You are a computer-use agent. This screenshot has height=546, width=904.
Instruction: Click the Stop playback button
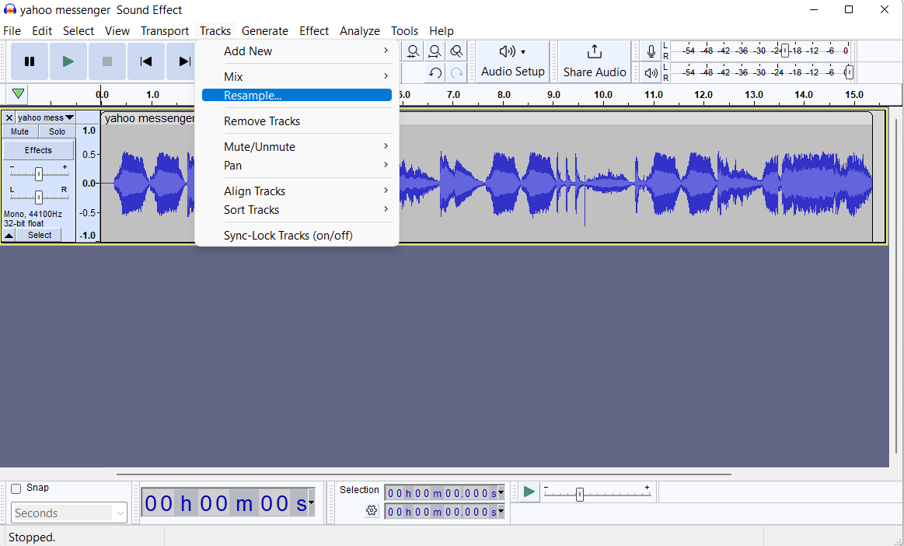coord(107,61)
